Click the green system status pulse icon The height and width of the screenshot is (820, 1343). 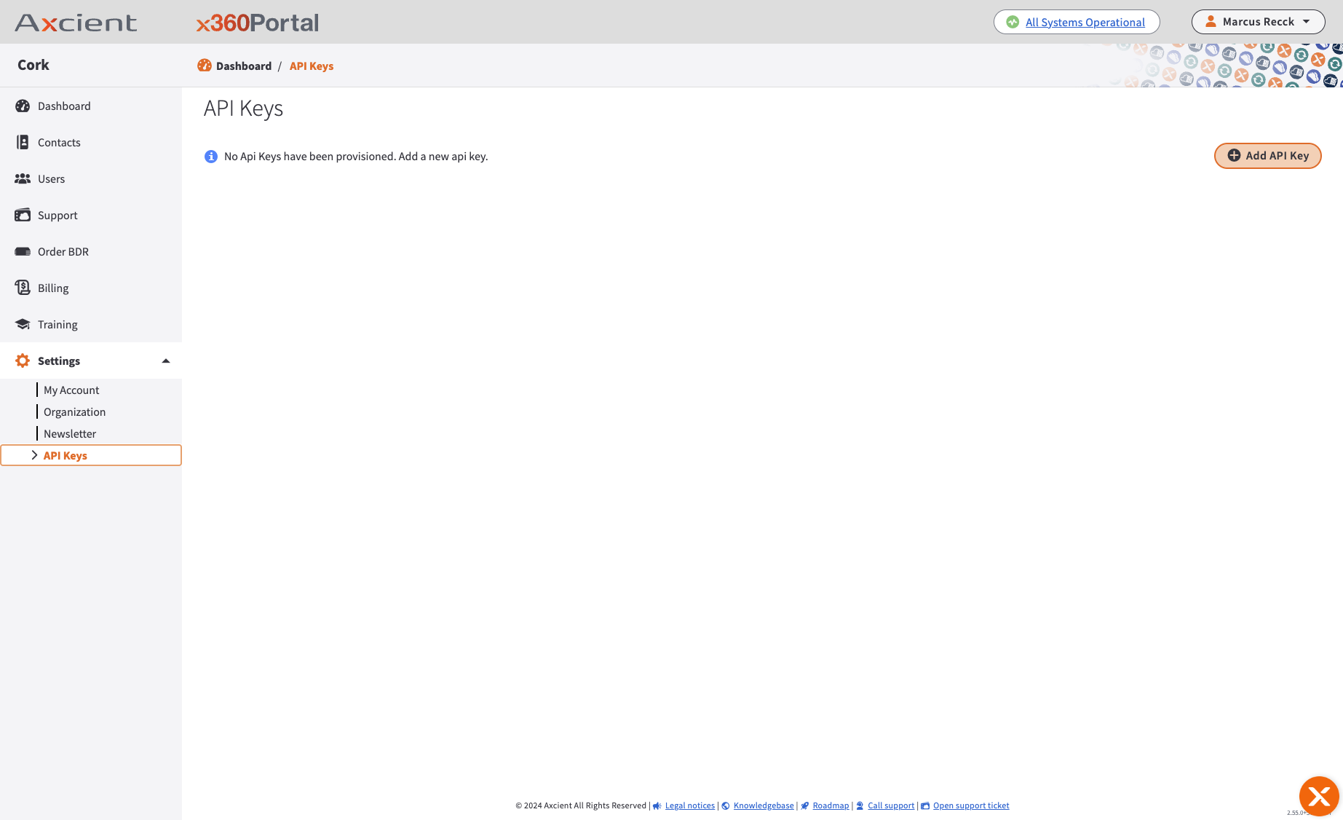point(1013,22)
